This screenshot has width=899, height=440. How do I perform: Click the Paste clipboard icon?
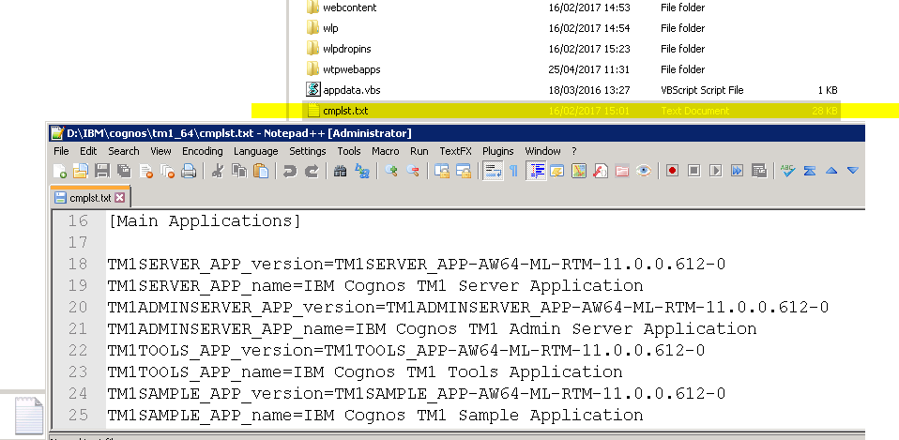click(261, 171)
